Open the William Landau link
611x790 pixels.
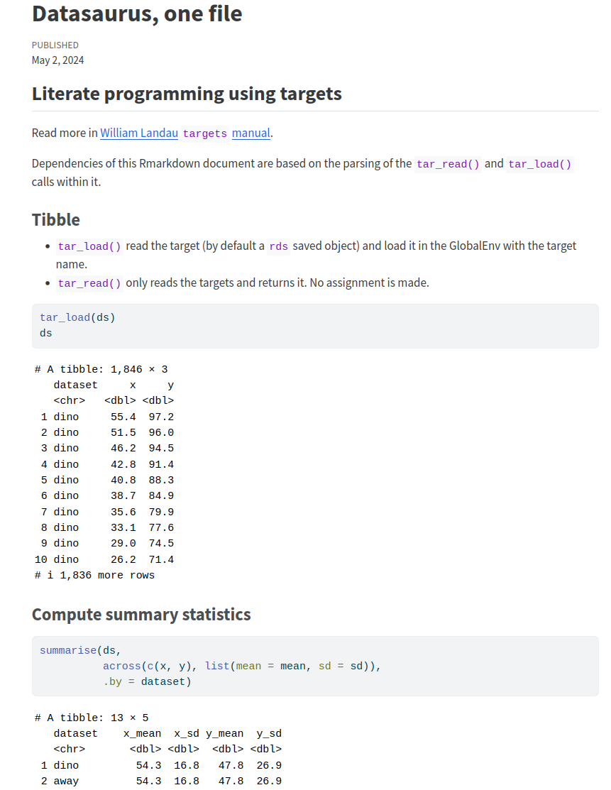[x=139, y=133]
